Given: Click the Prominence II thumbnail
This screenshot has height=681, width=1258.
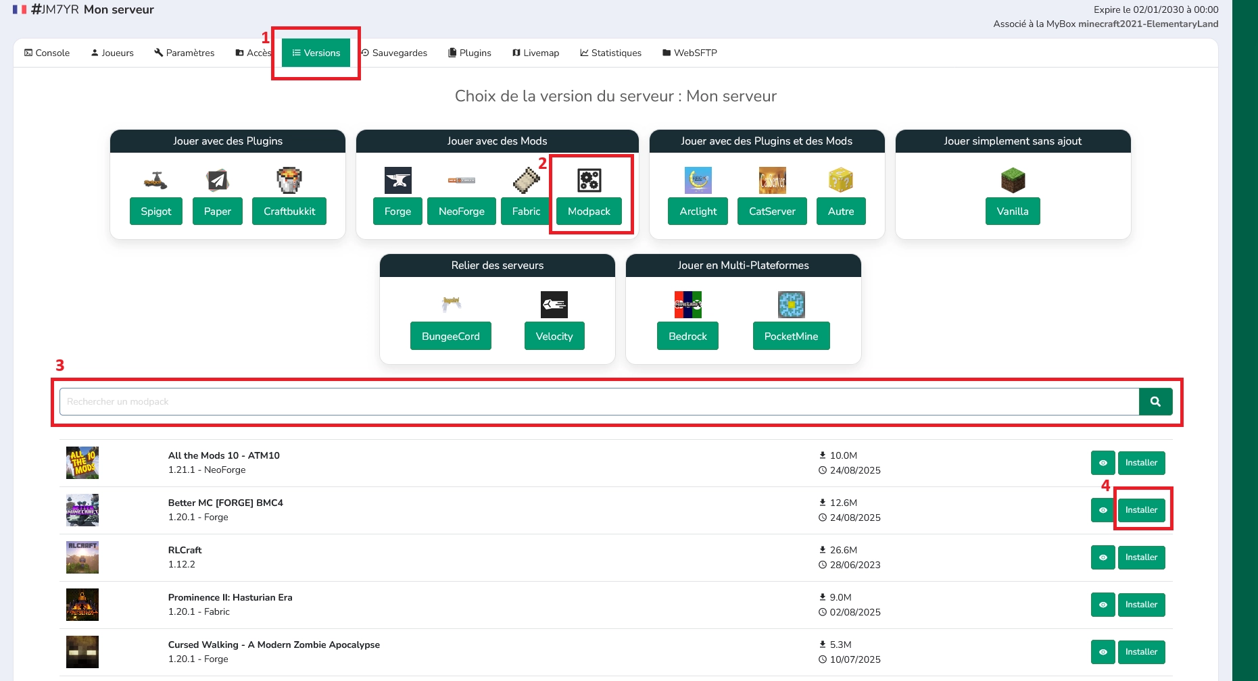Looking at the screenshot, I should (82, 605).
